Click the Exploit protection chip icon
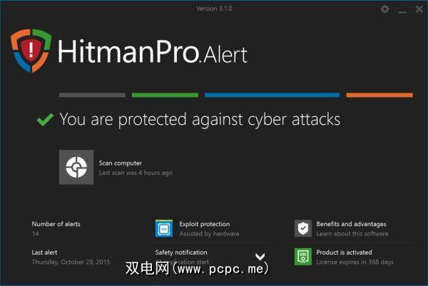The height and width of the screenshot is (286, 428). 165,228
